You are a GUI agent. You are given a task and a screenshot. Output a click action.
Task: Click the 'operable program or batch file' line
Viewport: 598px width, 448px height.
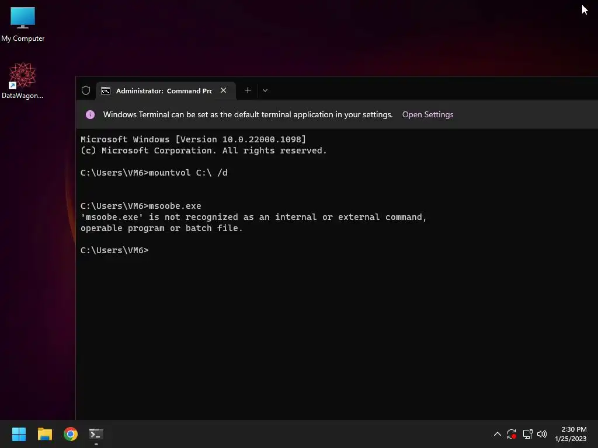coord(162,228)
